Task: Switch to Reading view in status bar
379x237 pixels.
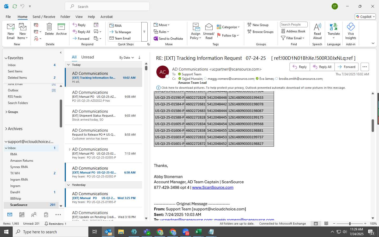Action: pos(326,224)
